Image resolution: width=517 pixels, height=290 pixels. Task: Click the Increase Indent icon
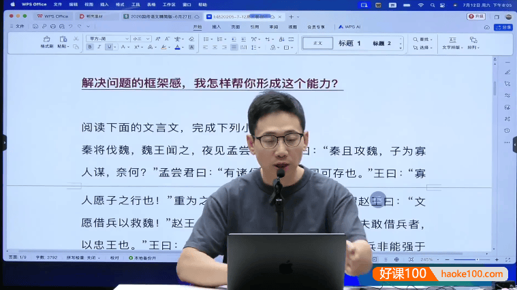pos(243,39)
